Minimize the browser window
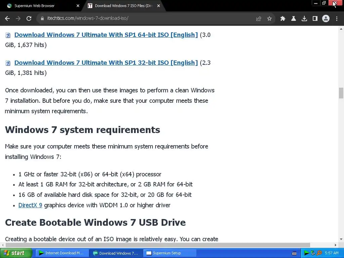Viewport: 344px width, 258px height. 316,3
